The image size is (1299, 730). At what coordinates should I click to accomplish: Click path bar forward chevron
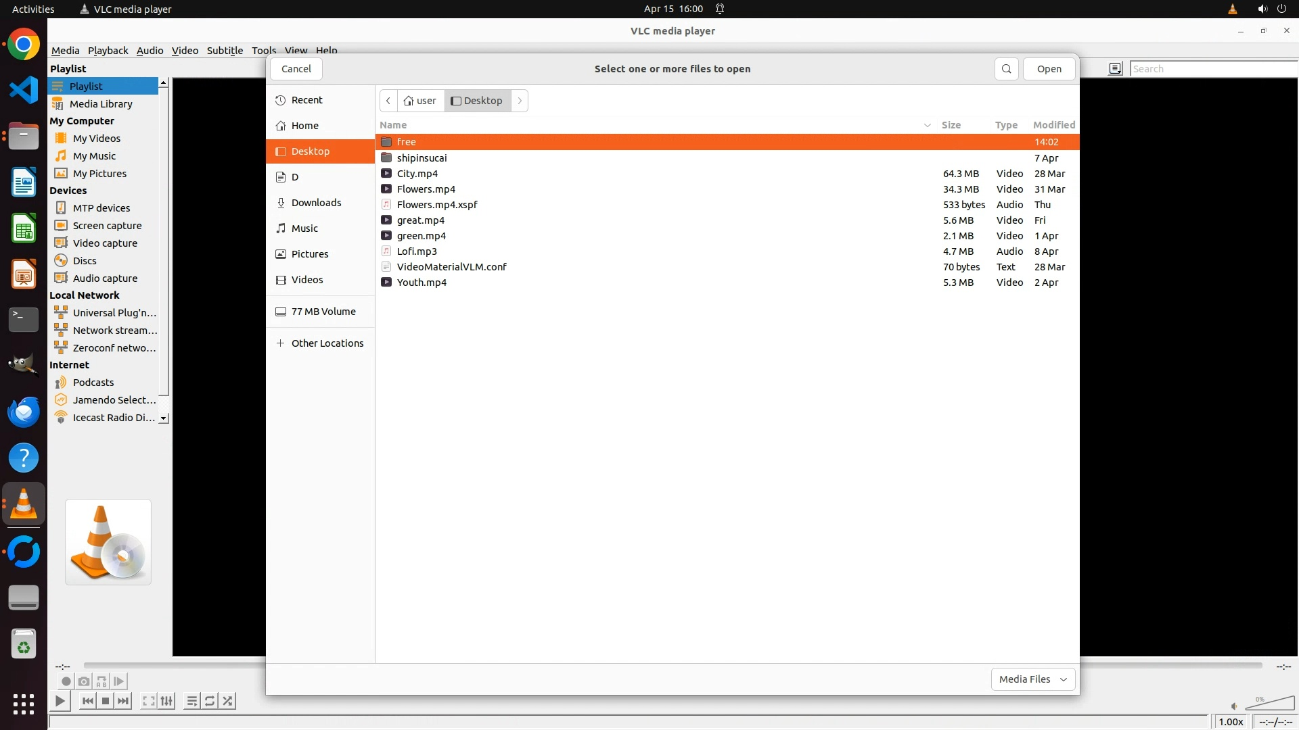(520, 101)
